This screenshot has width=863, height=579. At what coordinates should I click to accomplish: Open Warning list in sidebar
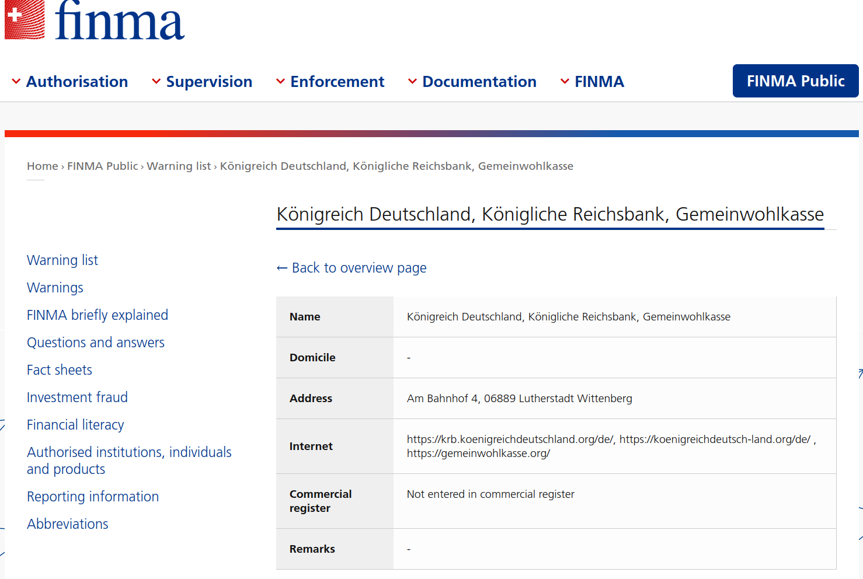coord(62,260)
